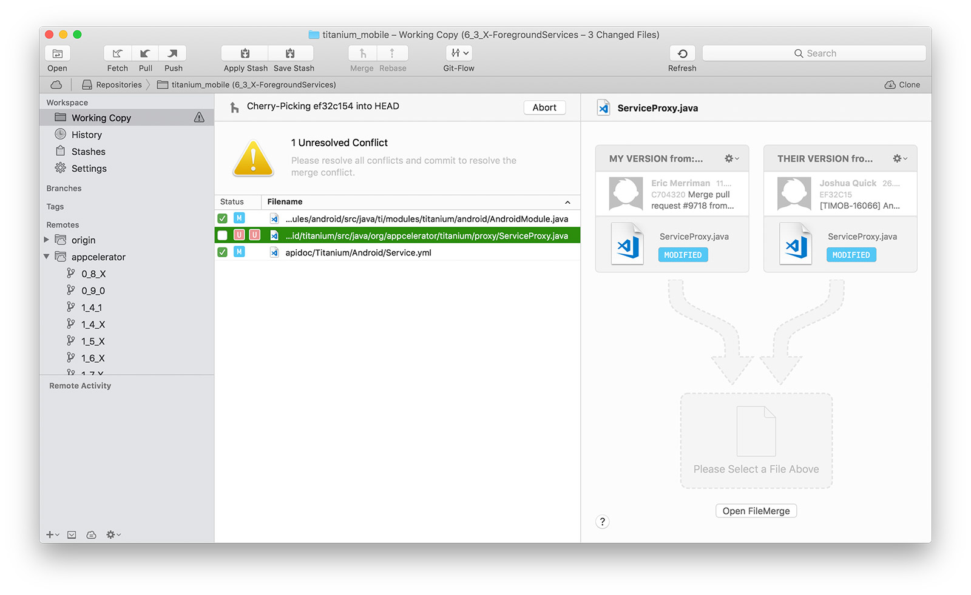Click the Refresh toolbar button
This screenshot has width=971, height=595.
[x=682, y=53]
